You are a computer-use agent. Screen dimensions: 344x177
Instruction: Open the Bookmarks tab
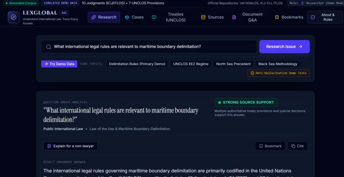(x=289, y=17)
